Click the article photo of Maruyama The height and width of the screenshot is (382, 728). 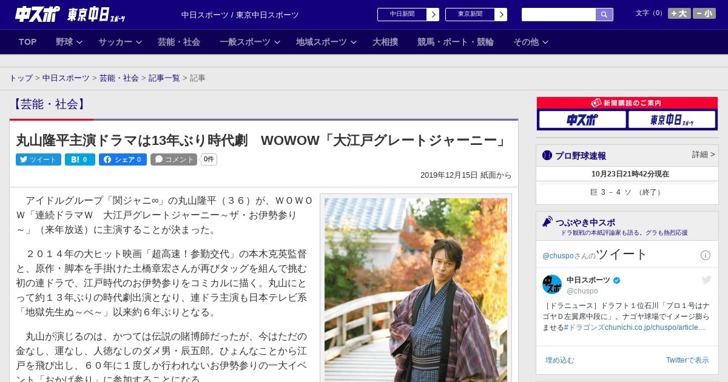pos(416,290)
